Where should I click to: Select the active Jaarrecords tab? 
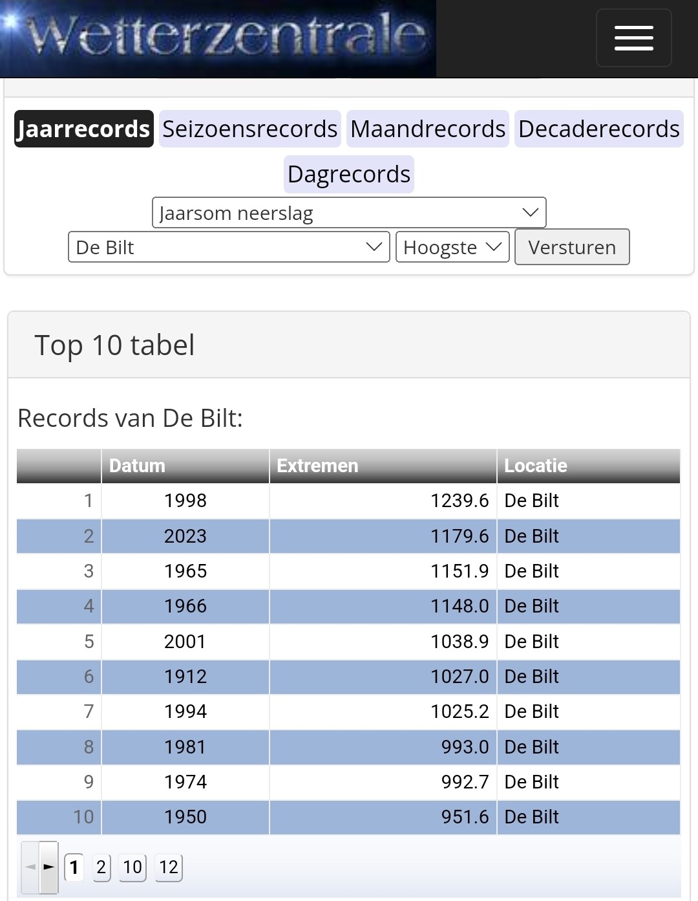pyautogui.click(x=84, y=129)
